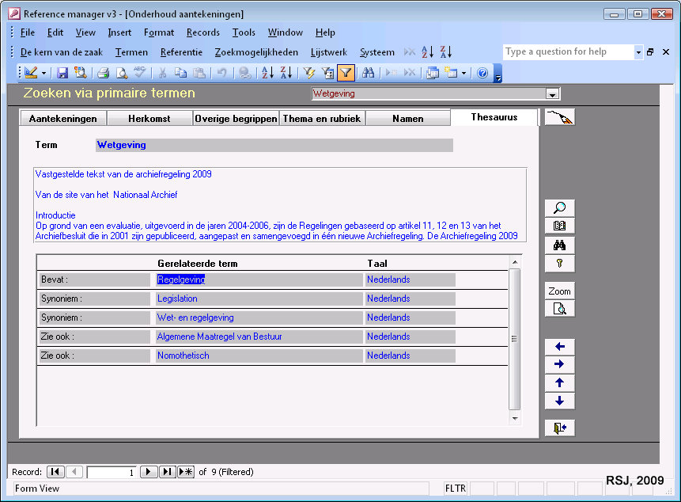Click the related terms list scrollbar down arrow

[515, 418]
